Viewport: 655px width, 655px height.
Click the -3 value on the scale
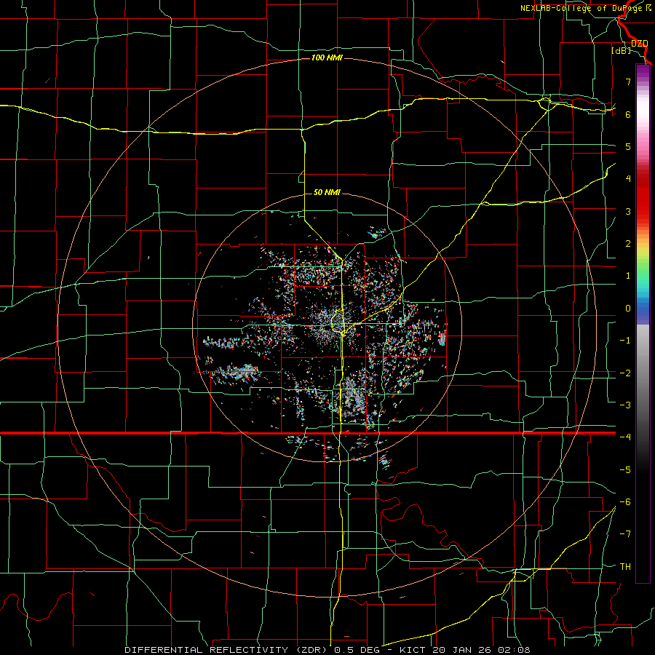click(x=625, y=405)
